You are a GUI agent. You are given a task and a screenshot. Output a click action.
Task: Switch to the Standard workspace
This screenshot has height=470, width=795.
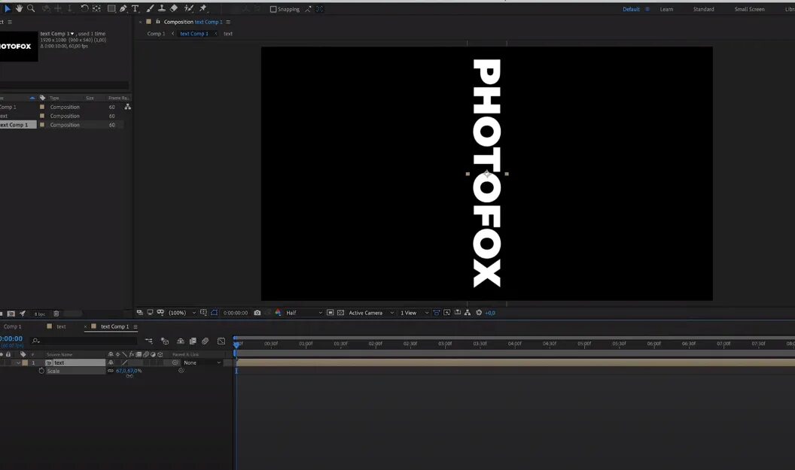tap(704, 9)
